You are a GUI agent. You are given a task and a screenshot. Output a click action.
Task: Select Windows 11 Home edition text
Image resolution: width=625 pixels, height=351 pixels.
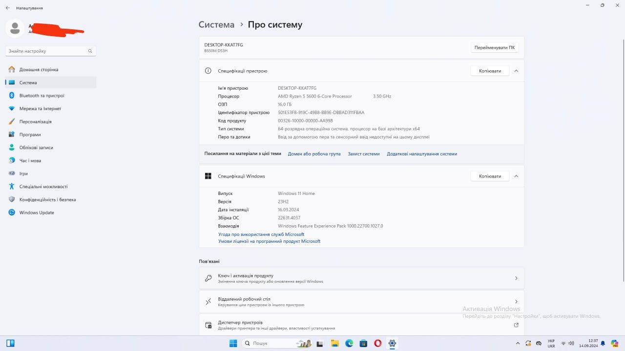click(x=296, y=194)
